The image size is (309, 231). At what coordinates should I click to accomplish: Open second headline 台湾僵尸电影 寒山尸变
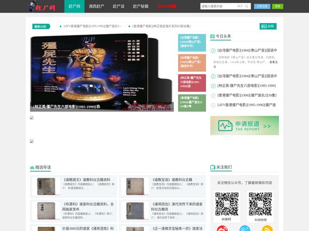pyautogui.click(x=247, y=76)
